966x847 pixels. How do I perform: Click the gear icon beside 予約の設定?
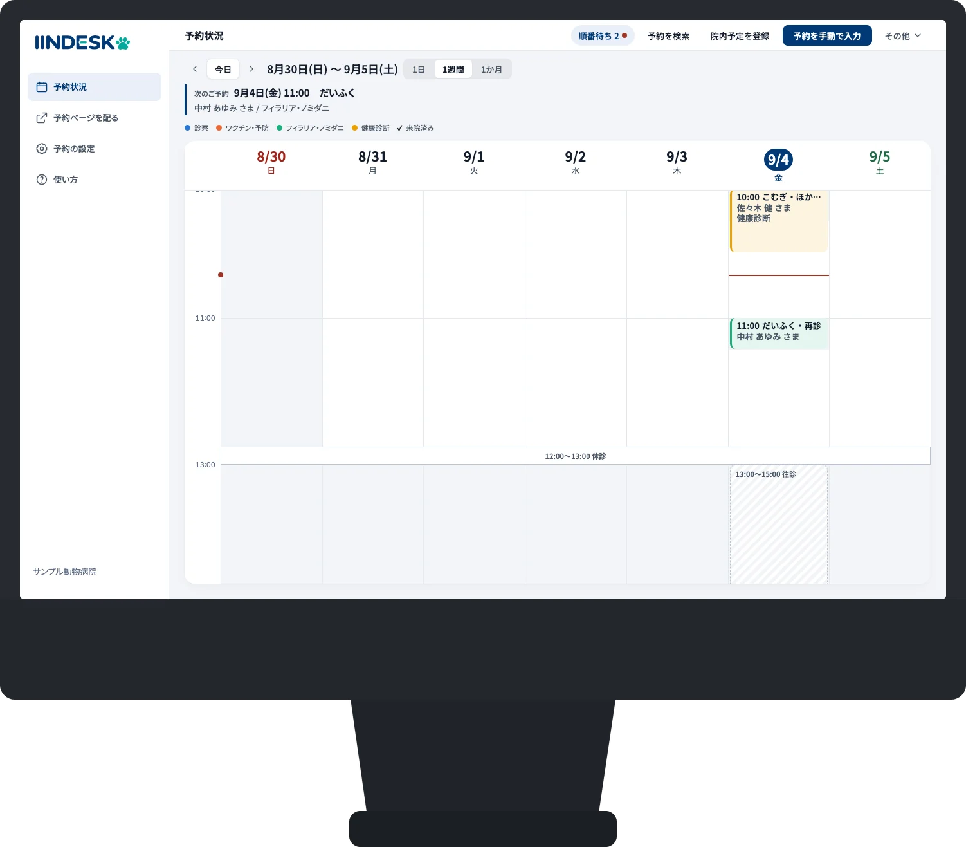click(x=42, y=149)
